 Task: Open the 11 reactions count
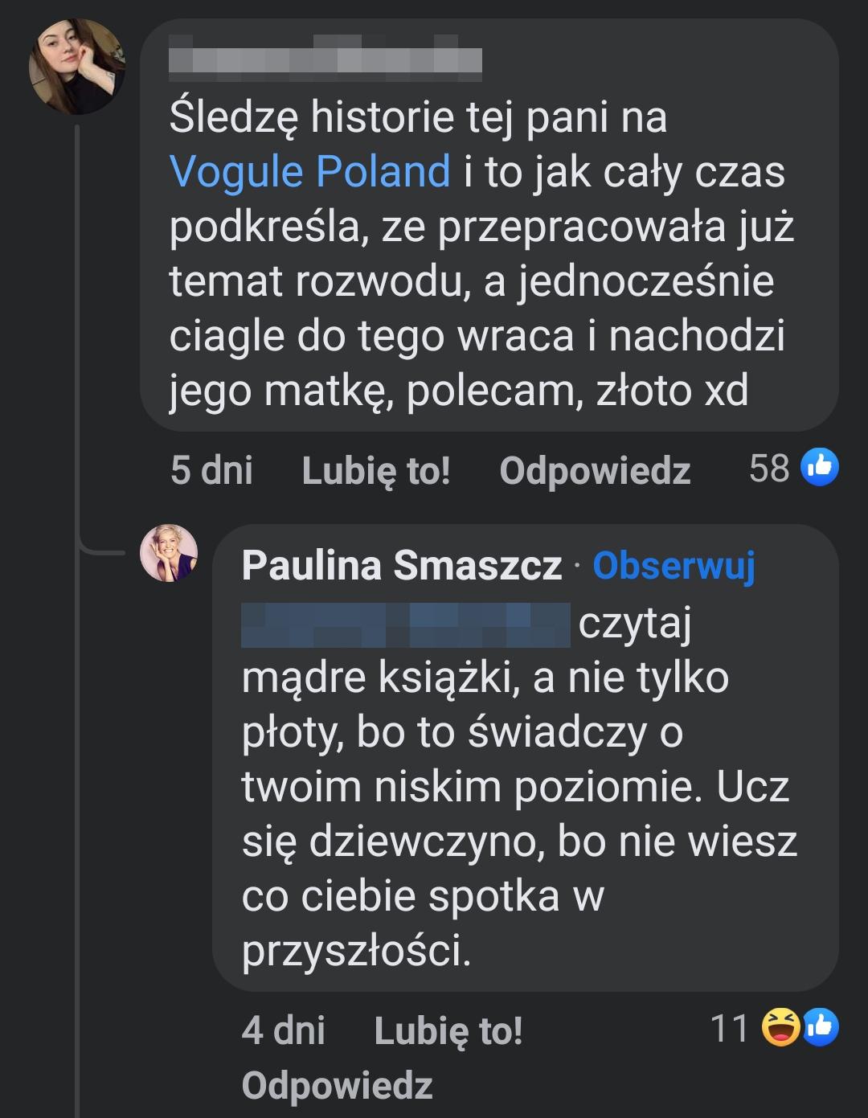[x=730, y=1028]
